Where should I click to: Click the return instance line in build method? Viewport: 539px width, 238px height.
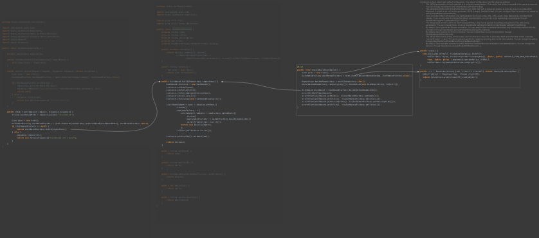[176, 142]
